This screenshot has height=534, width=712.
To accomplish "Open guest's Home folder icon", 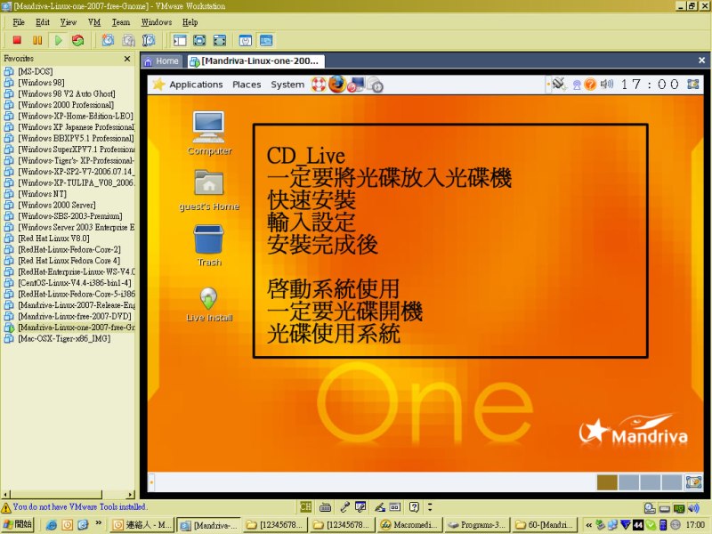I will [x=209, y=190].
